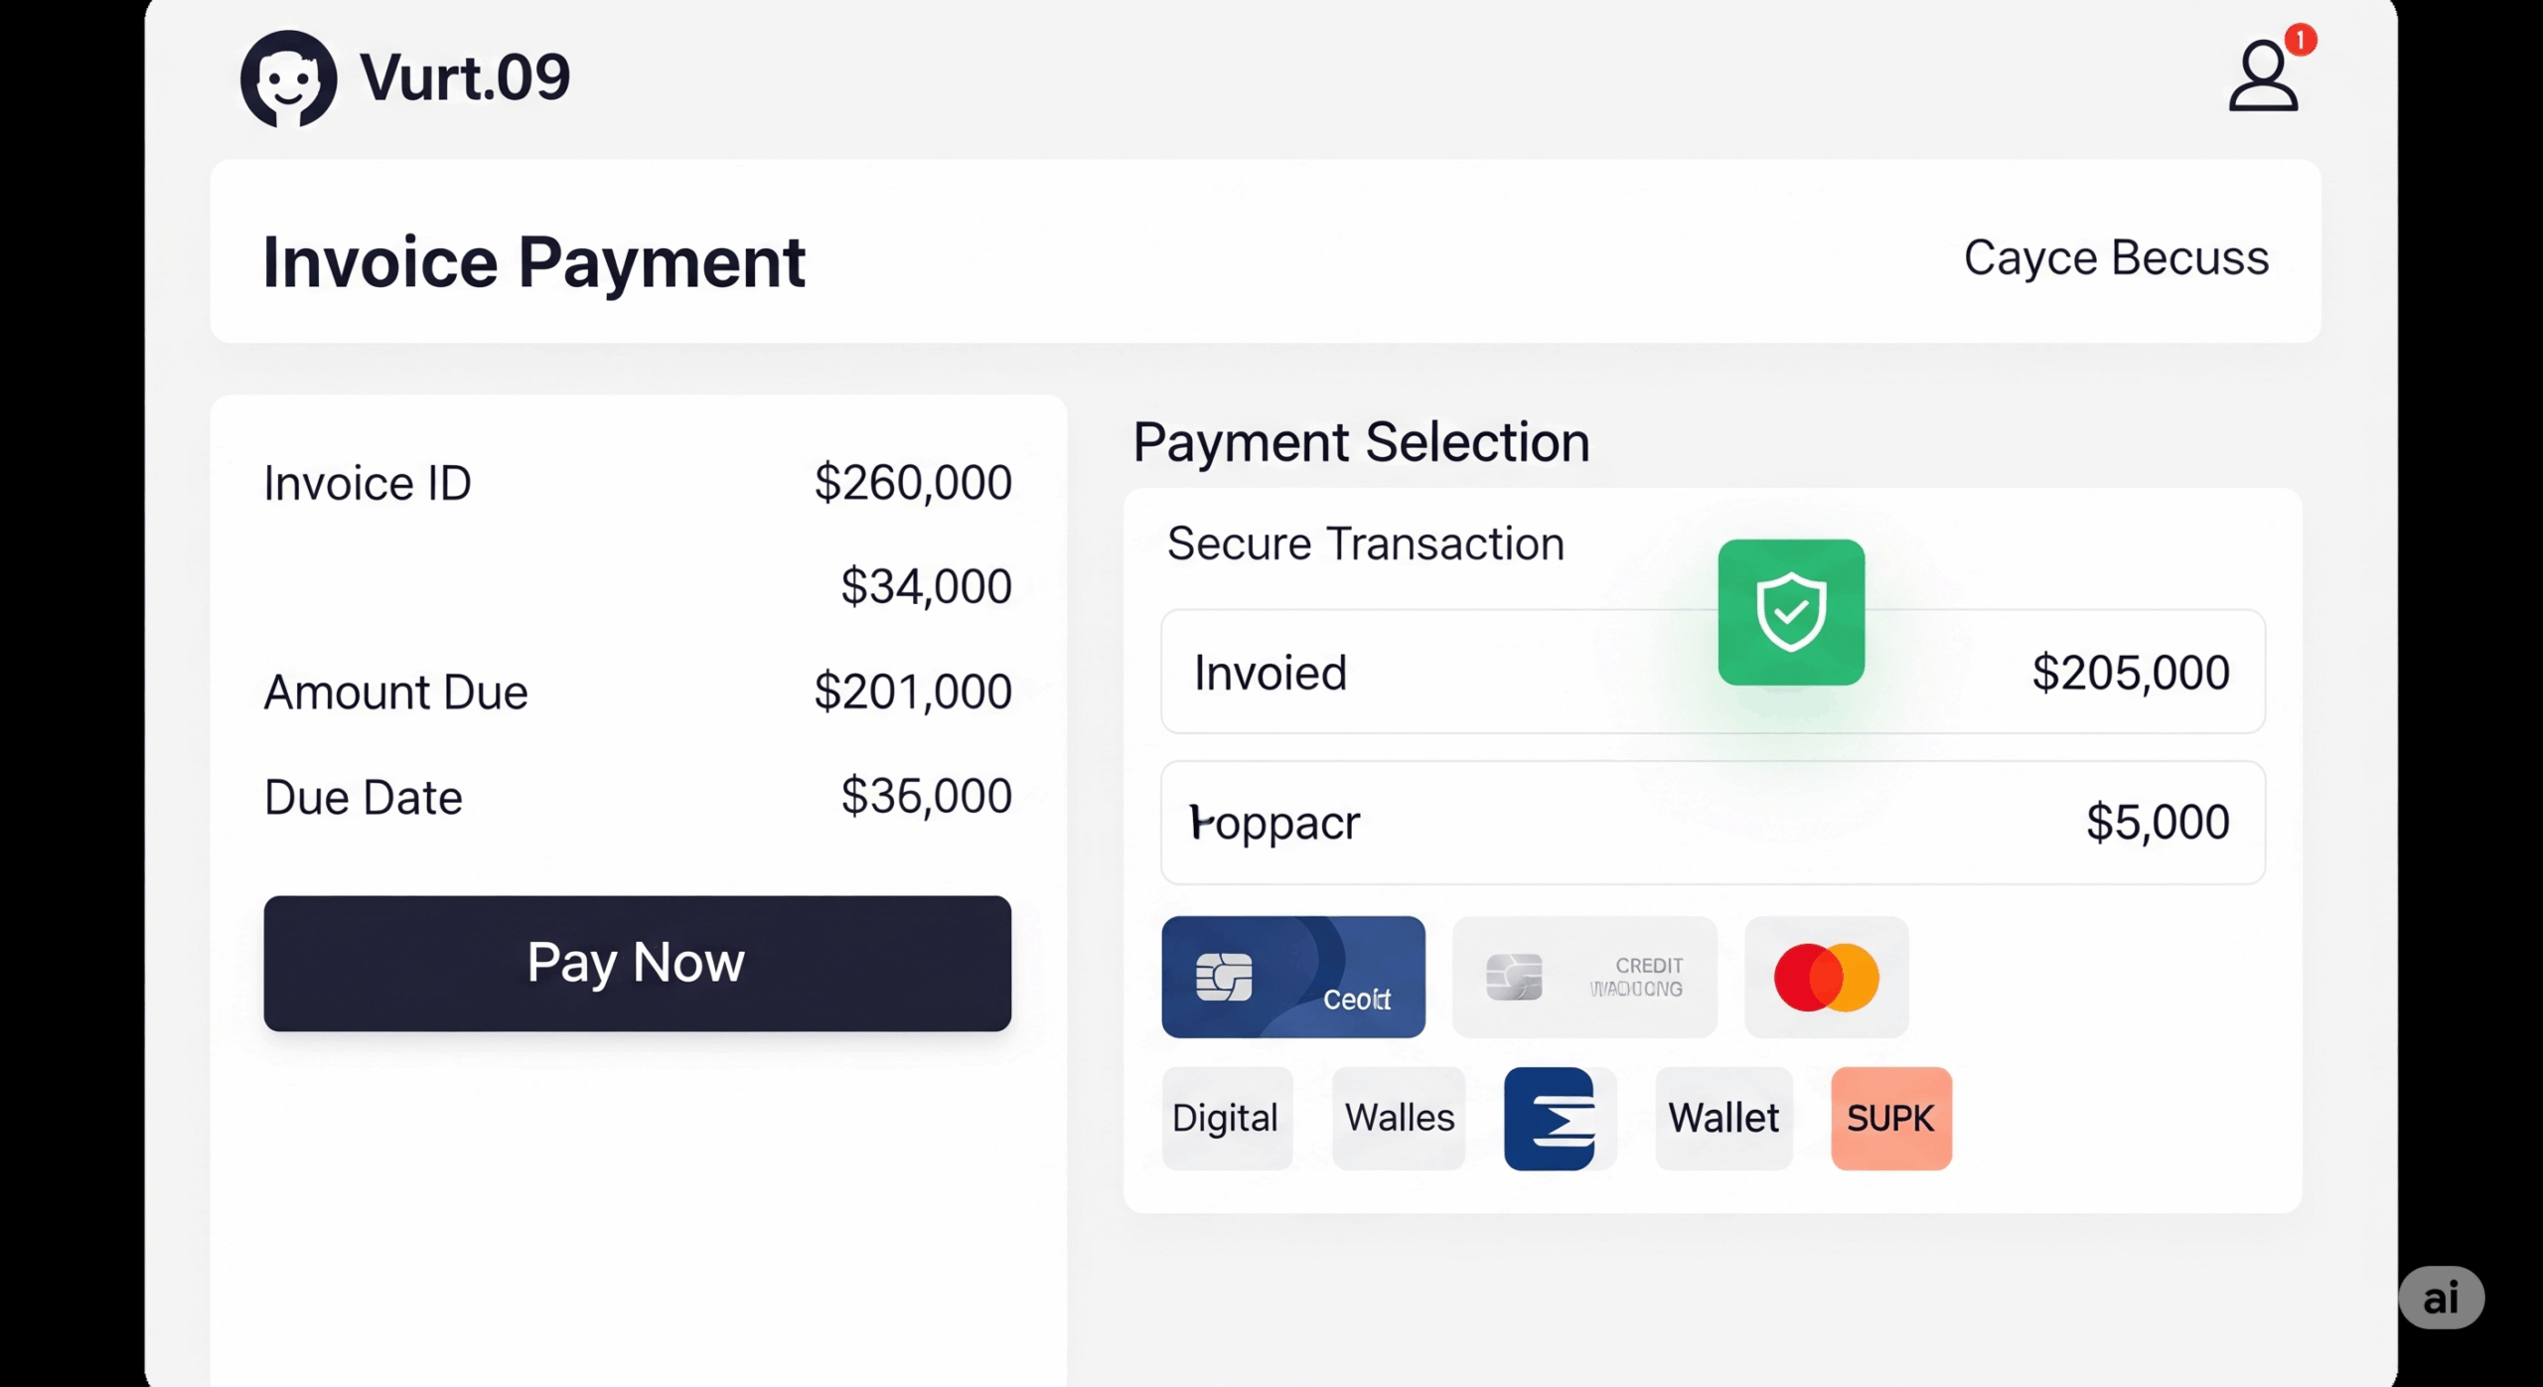Select the gray credit card option
The image size is (2543, 1387).
pos(1584,977)
